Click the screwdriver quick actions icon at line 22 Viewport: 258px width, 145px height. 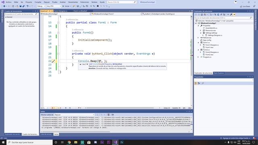pos(53,61)
